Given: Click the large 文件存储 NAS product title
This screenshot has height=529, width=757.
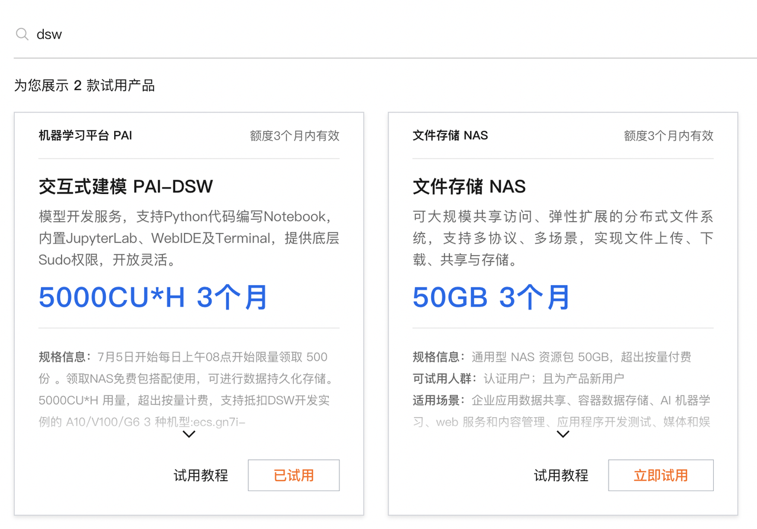Looking at the screenshot, I should click(x=469, y=187).
